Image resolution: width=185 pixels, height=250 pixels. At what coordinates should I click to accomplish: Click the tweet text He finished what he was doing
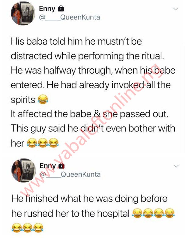pyautogui.click(x=93, y=213)
